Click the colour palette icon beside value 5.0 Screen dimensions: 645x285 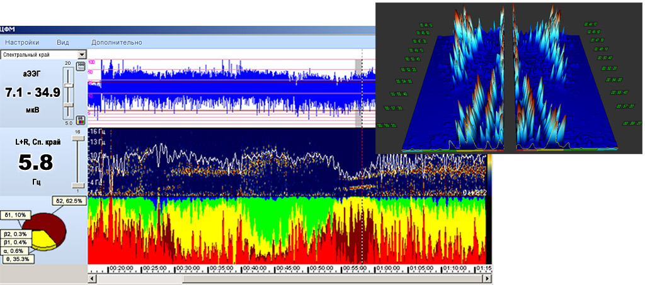pos(81,120)
